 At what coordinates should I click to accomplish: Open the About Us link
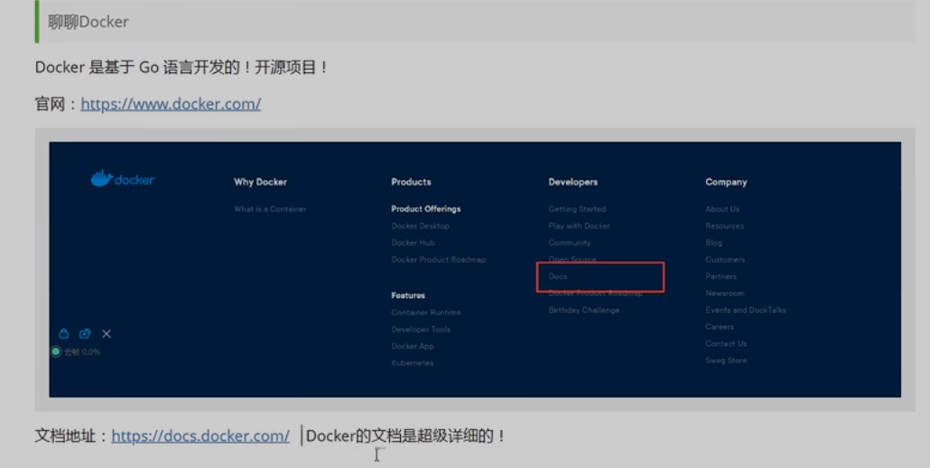[x=722, y=209]
